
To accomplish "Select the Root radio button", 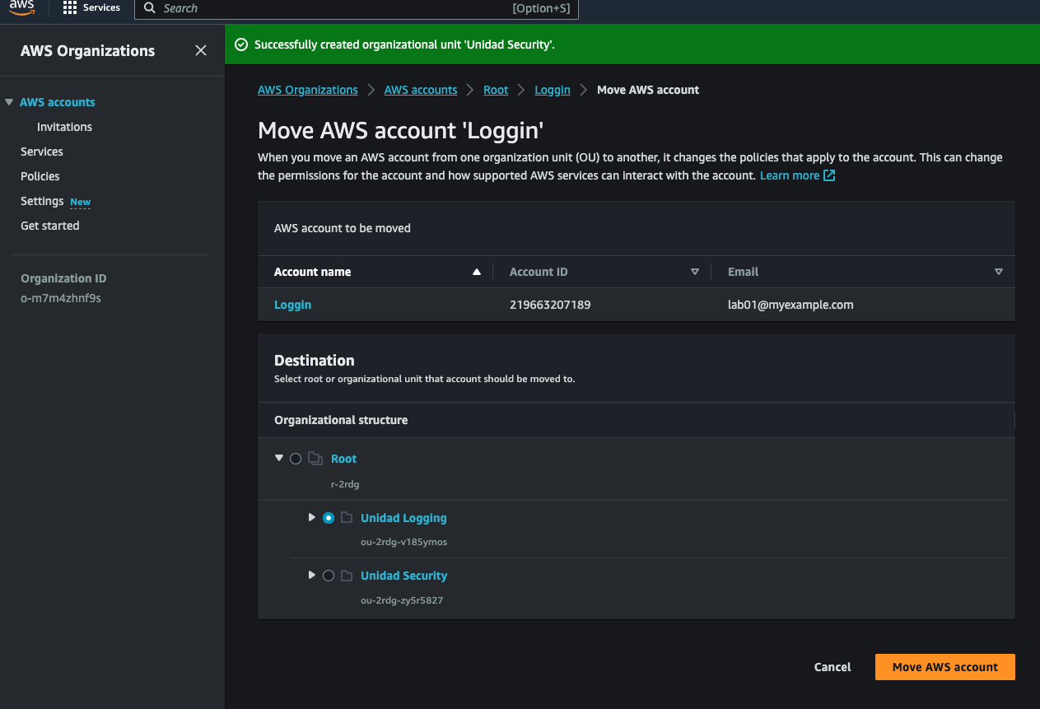I will (296, 459).
